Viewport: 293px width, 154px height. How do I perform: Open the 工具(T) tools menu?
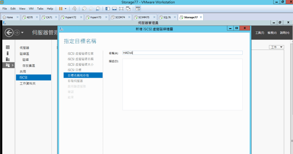pyautogui.click(x=260, y=33)
